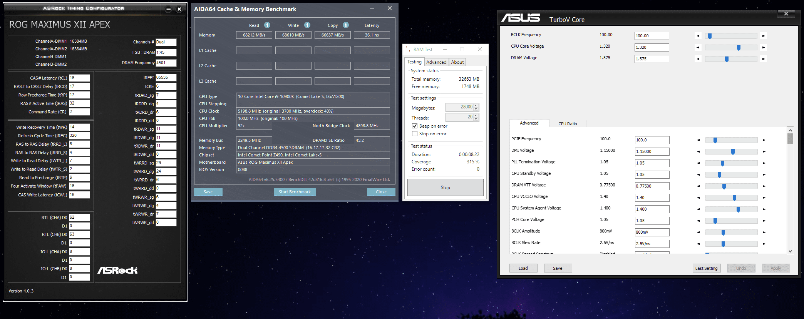Click Refresh Cycle Time (tRFC) field

click(79, 135)
